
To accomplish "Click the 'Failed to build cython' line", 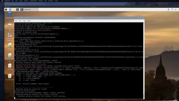I will tap(25, 91).
